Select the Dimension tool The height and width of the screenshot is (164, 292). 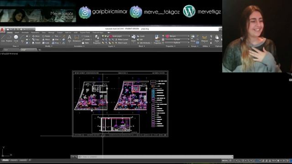click(x=77, y=38)
